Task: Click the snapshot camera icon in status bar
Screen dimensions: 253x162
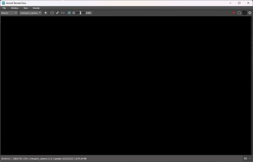Action: coord(245,159)
